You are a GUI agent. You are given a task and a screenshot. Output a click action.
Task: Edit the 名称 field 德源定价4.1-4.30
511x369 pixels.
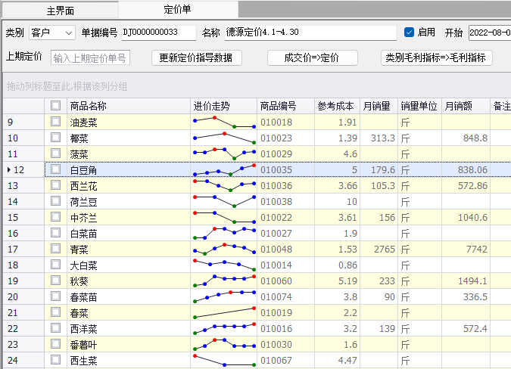click(310, 33)
